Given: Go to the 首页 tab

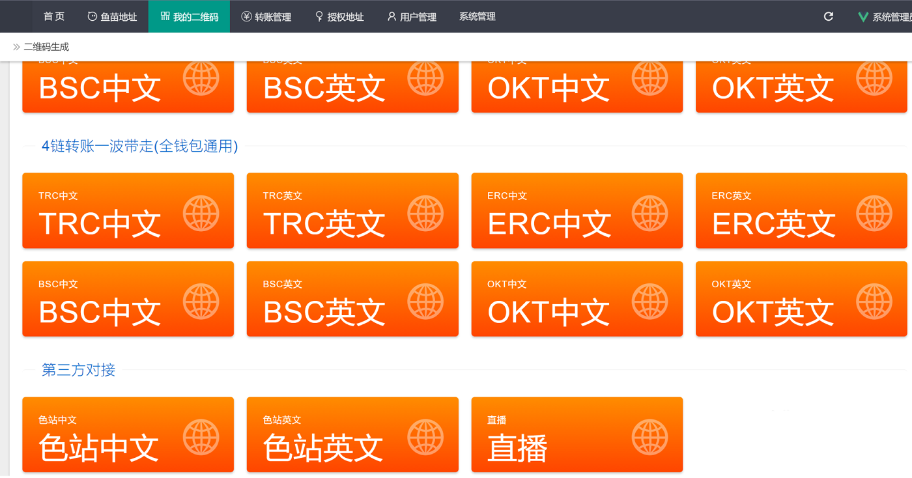Looking at the screenshot, I should click(x=54, y=16).
